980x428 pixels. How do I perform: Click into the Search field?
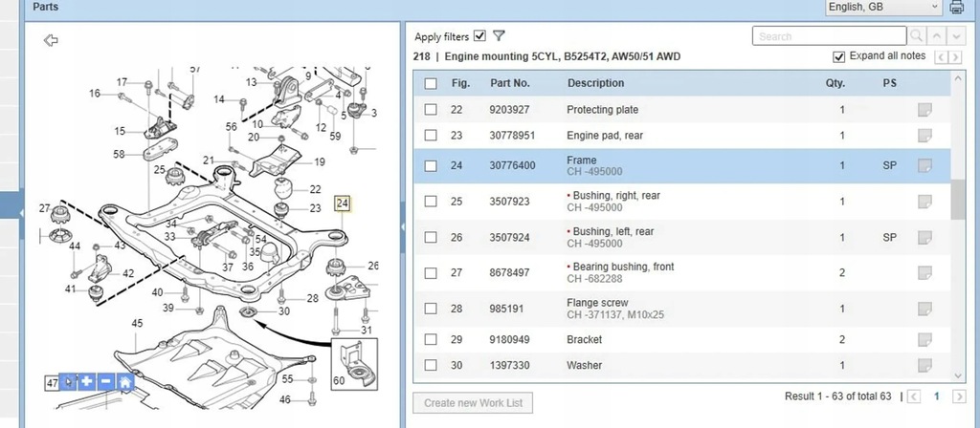[x=829, y=36]
